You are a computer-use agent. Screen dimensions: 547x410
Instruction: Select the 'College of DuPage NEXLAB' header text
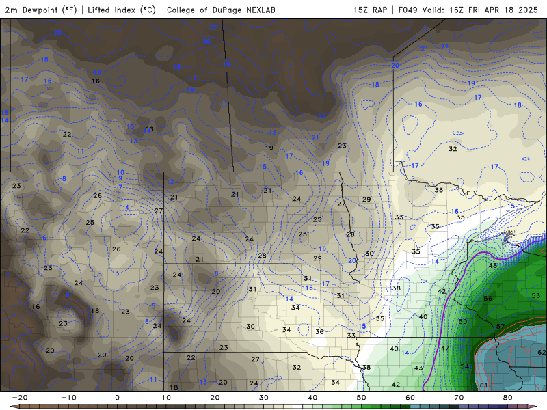point(221,10)
